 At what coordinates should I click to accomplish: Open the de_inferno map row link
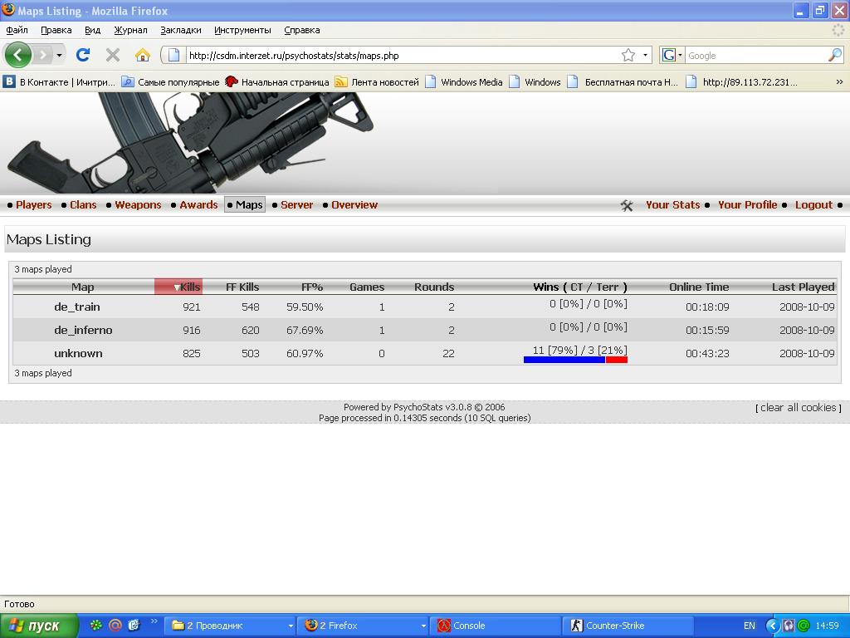[x=83, y=330]
